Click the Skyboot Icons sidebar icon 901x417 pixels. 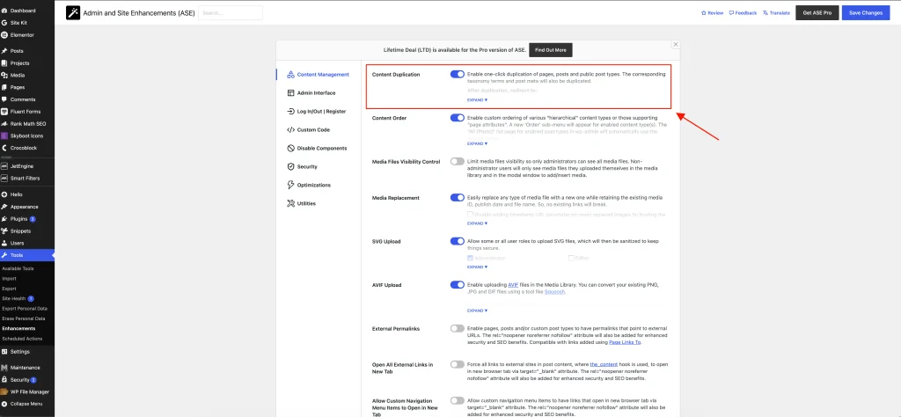(x=4, y=135)
